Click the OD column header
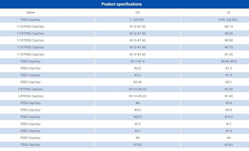The width and height of the screenshot is (249, 151). pos(138,12)
